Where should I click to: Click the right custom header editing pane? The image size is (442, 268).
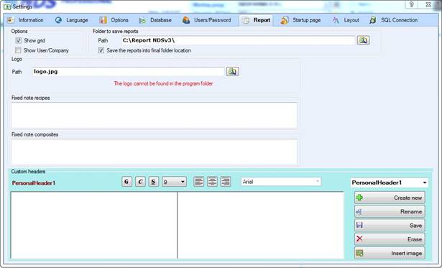click(261, 225)
